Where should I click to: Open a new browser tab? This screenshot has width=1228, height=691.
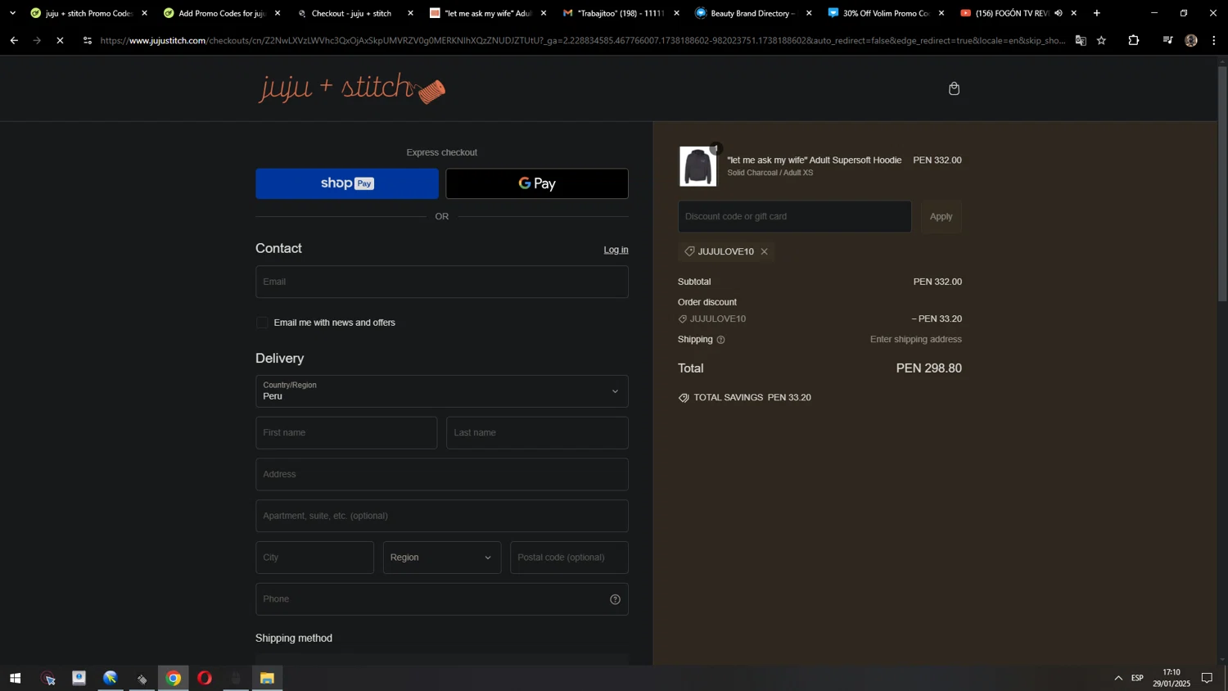(1097, 13)
